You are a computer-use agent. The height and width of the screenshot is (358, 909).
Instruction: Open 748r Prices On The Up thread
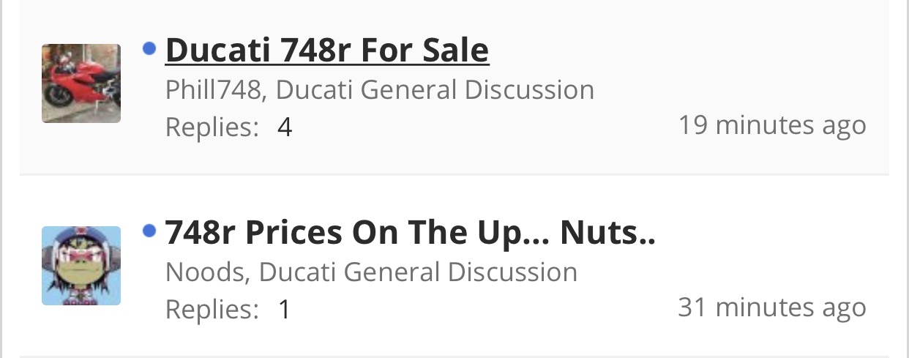(x=410, y=233)
